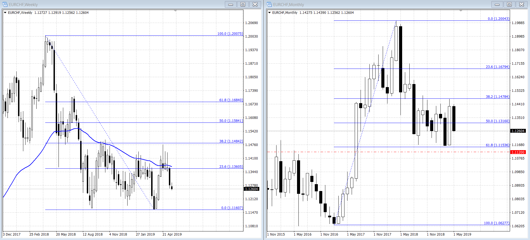Click the 12 Aug 2018 date label

93,234
